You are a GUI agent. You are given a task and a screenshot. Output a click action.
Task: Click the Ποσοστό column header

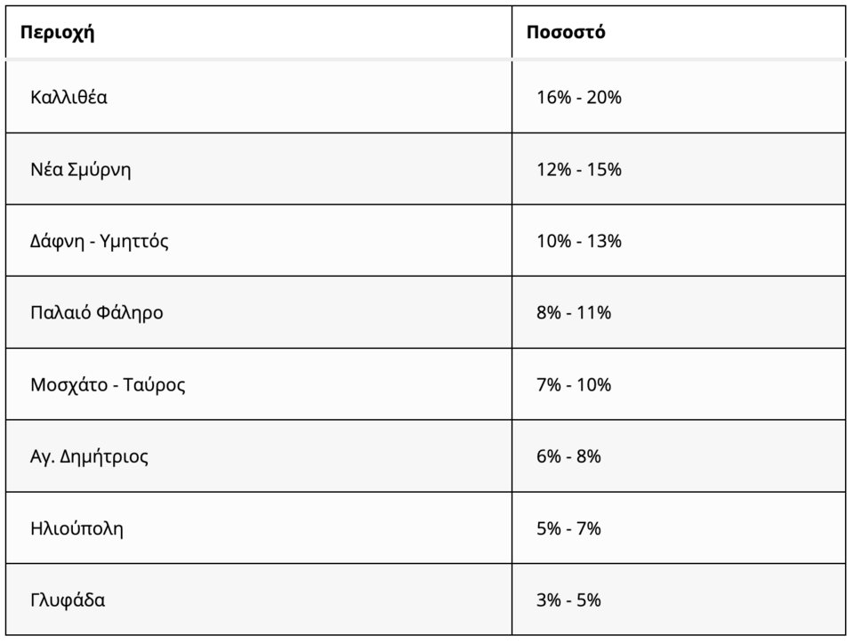point(566,34)
